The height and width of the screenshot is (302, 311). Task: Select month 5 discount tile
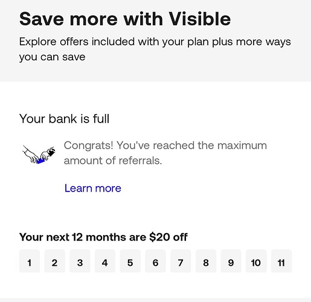(130, 261)
